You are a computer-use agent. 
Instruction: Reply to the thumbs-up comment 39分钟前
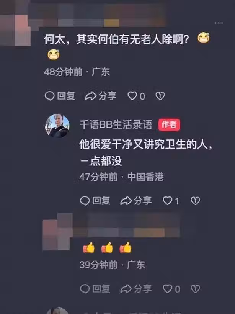(x=95, y=289)
